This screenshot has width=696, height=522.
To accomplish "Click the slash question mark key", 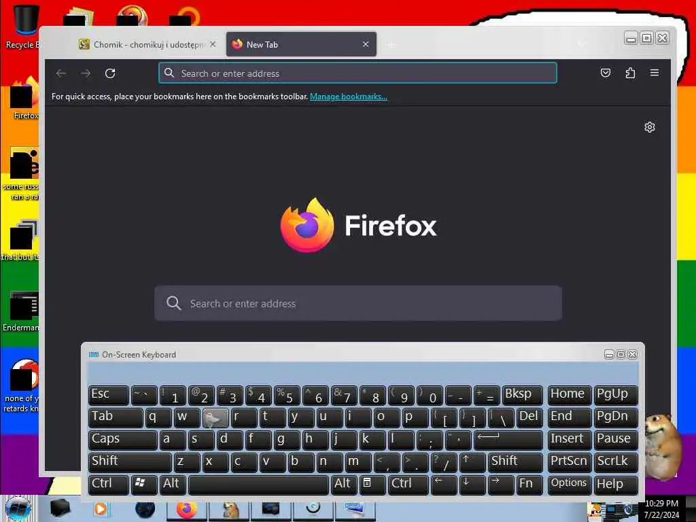I will (x=444, y=462).
